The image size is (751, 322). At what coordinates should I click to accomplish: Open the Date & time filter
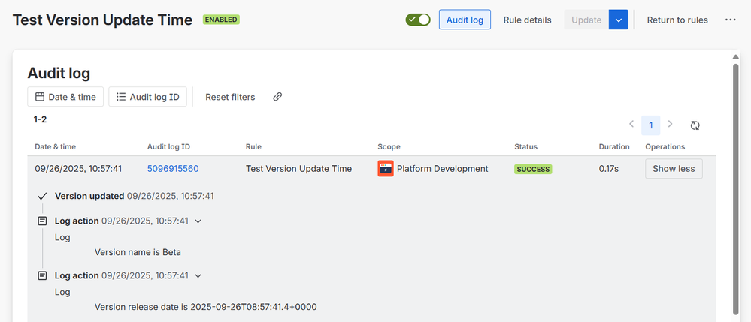(65, 97)
